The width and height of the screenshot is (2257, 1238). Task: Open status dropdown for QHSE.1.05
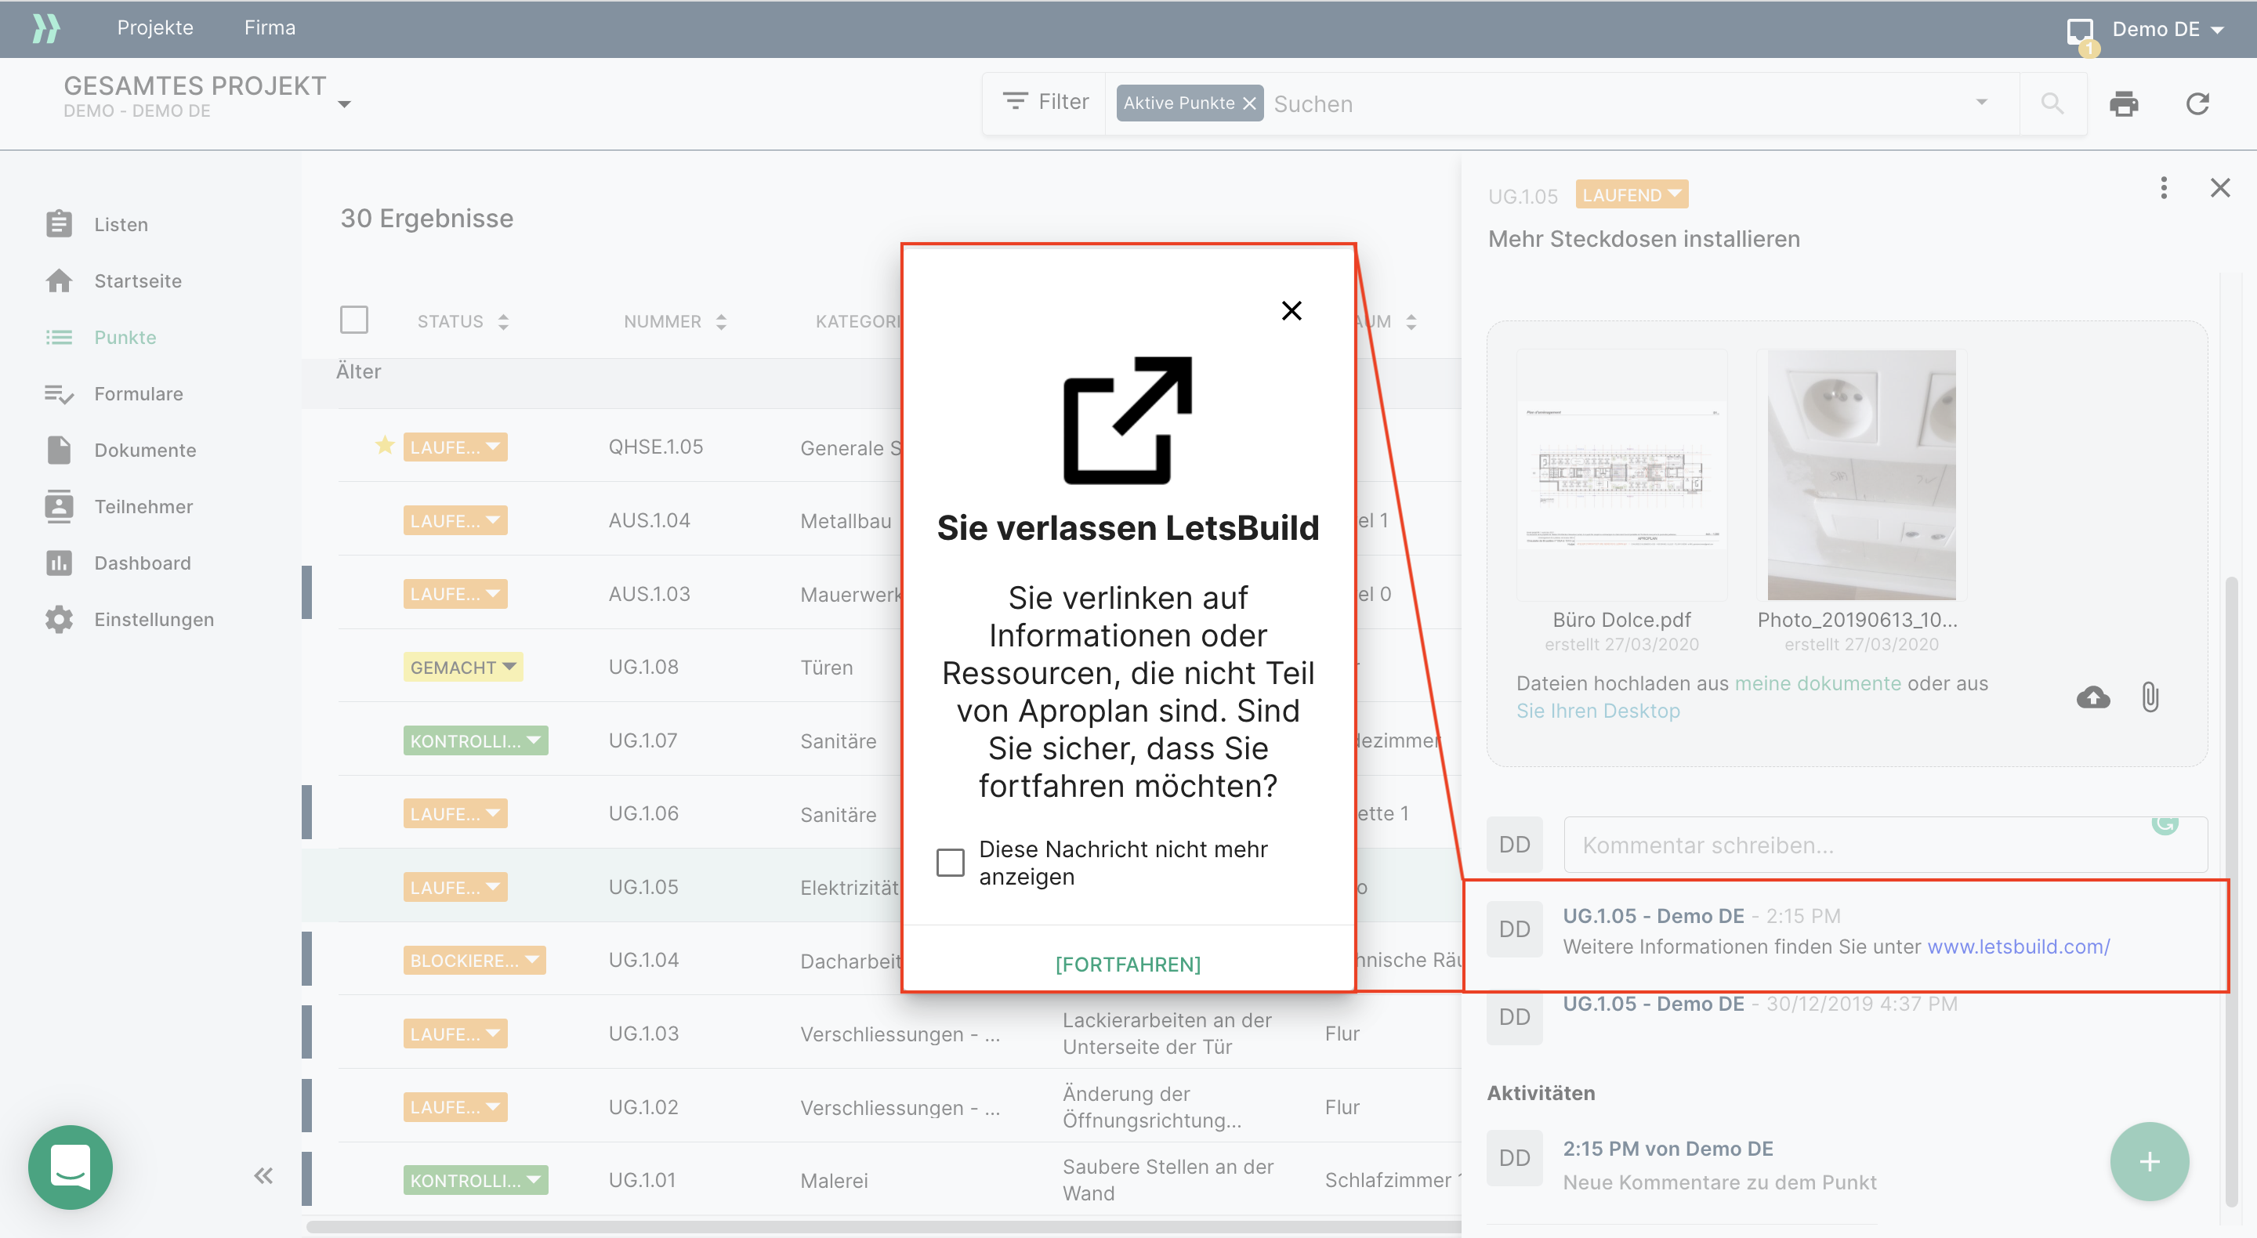click(x=455, y=447)
